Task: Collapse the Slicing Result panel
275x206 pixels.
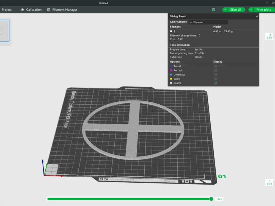Action: pos(257,16)
